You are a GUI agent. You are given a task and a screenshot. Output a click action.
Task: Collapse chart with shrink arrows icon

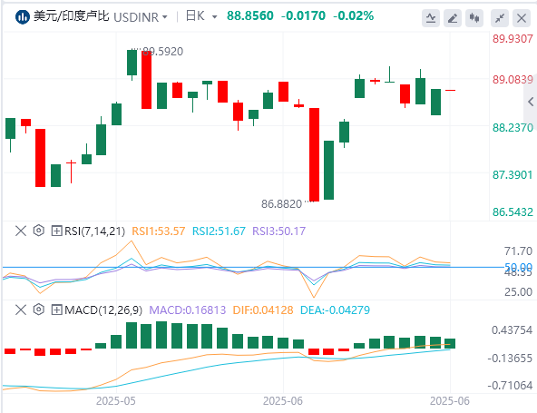500,18
